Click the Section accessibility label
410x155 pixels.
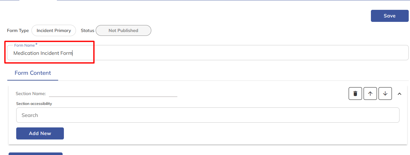click(x=34, y=104)
